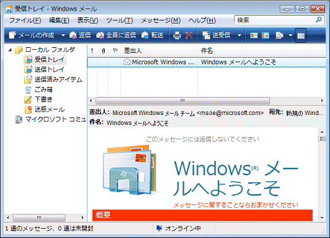Open the dropdown arrow next to Find icon
Screen dimensions: 330x238
click(290, 35)
